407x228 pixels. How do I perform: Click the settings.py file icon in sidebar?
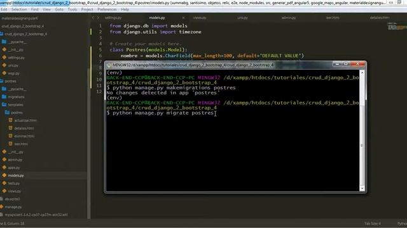(4, 58)
